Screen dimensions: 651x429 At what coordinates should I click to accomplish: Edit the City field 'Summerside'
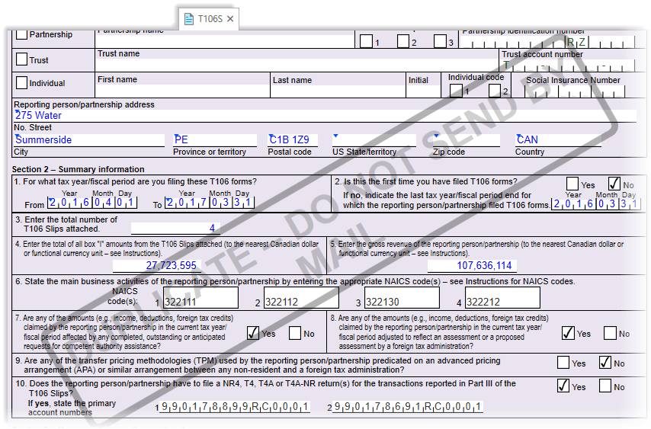[x=89, y=139]
